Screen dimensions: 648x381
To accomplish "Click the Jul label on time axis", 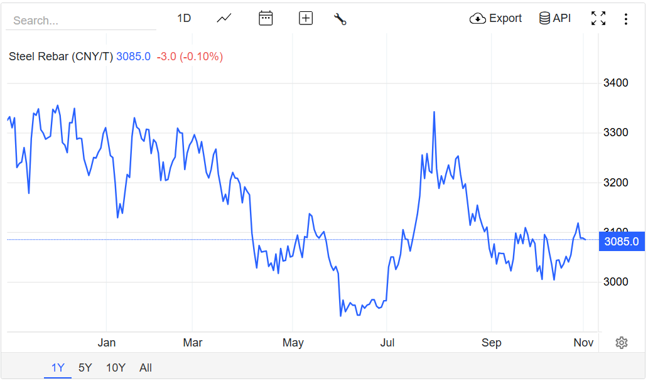I will (x=387, y=343).
